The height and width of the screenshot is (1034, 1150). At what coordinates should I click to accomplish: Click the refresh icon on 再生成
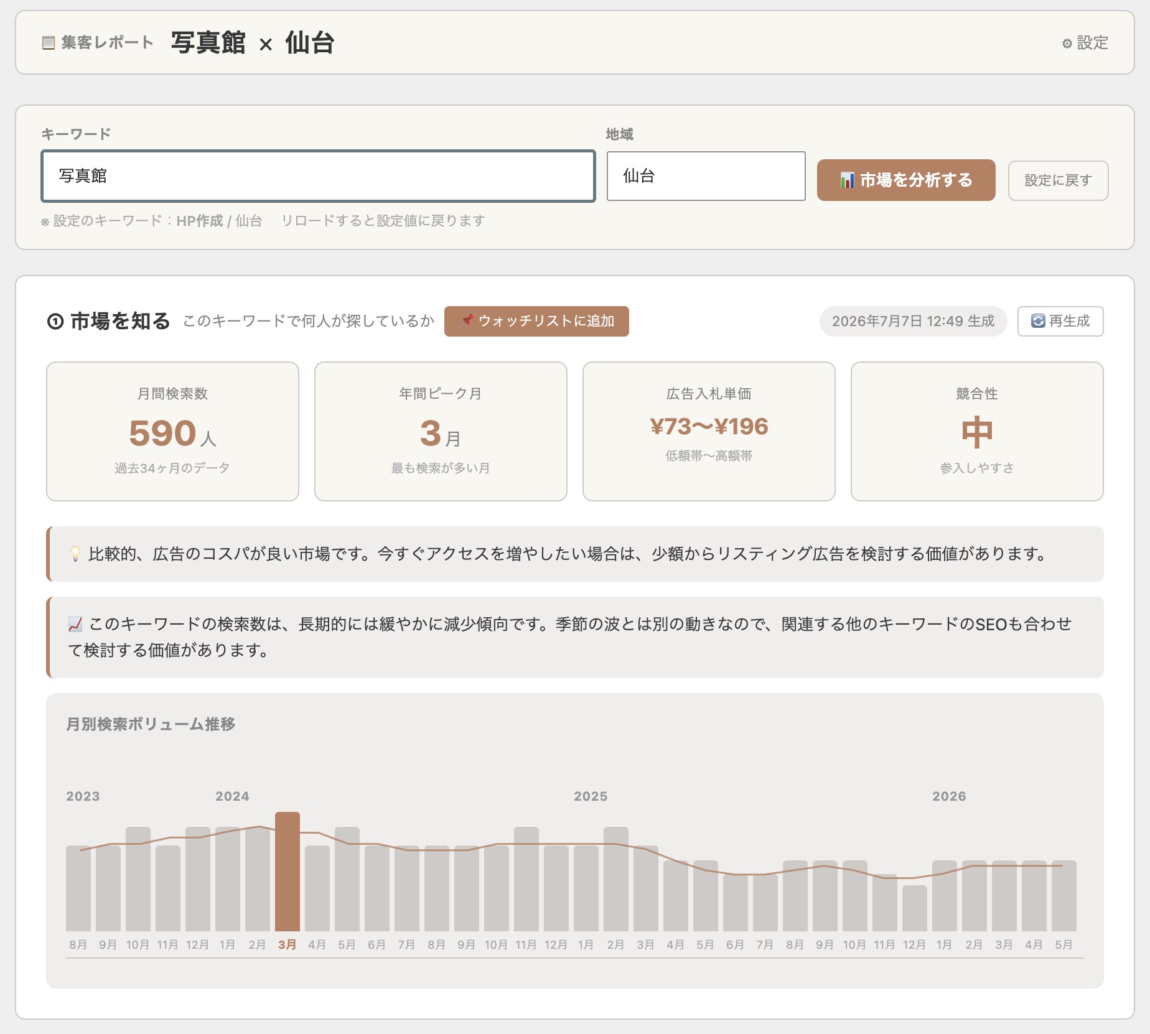click(x=1038, y=321)
